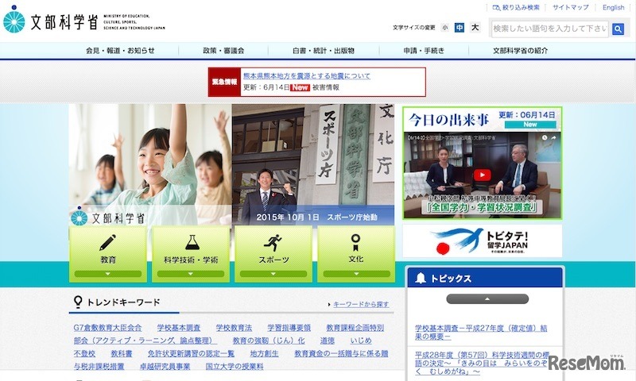Open the 政策・審議会 menu
The image size is (636, 381).
[223, 51]
